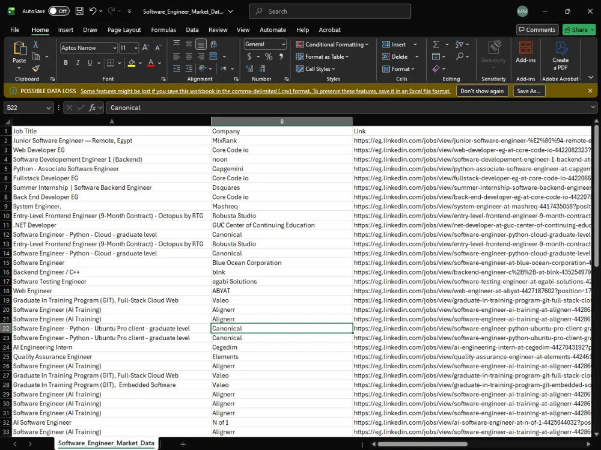Toggle the AutoSave switch
The height and width of the screenshot is (450, 601).
tap(59, 11)
